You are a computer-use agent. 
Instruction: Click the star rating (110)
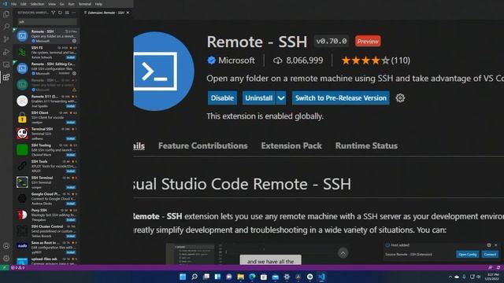[376, 61]
